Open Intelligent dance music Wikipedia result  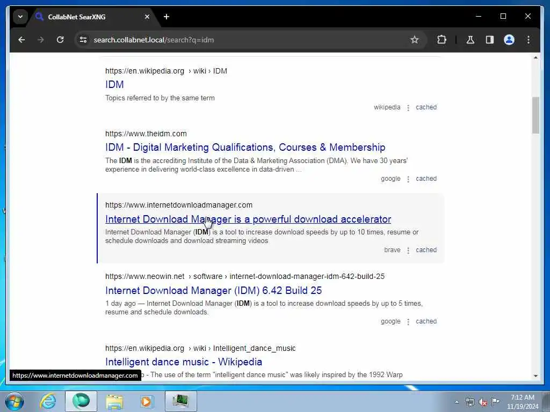(x=184, y=362)
